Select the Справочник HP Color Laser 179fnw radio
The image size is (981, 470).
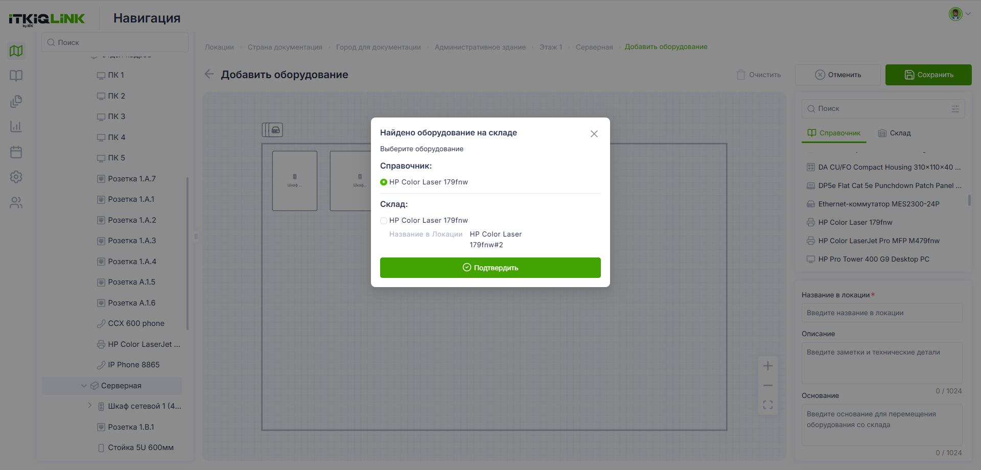384,182
